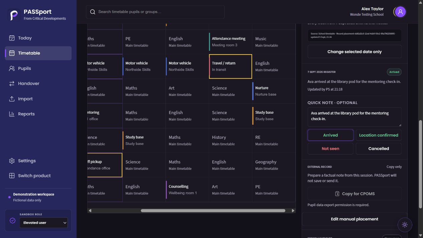Image resolution: width=423 pixels, height=238 pixels.
Task: Click the search magnifier icon
Action: 93,12
